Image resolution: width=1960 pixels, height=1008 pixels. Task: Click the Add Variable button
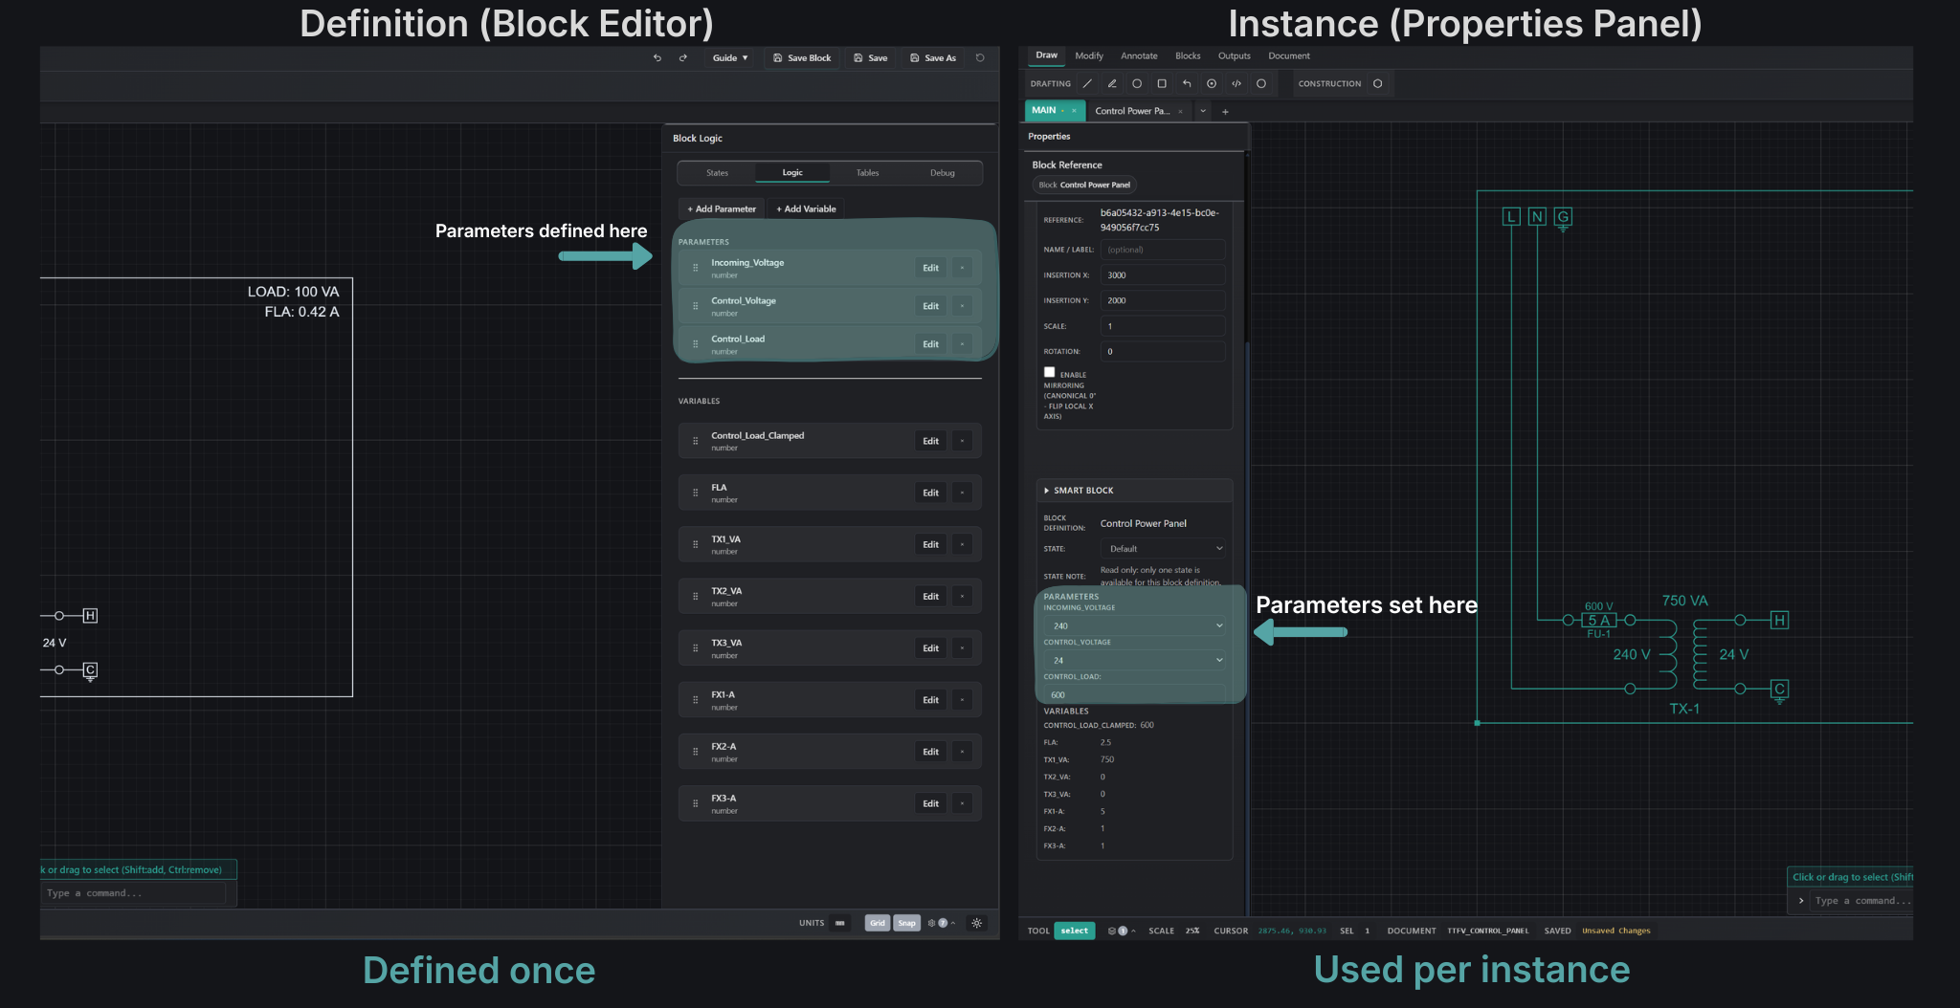pyautogui.click(x=806, y=209)
